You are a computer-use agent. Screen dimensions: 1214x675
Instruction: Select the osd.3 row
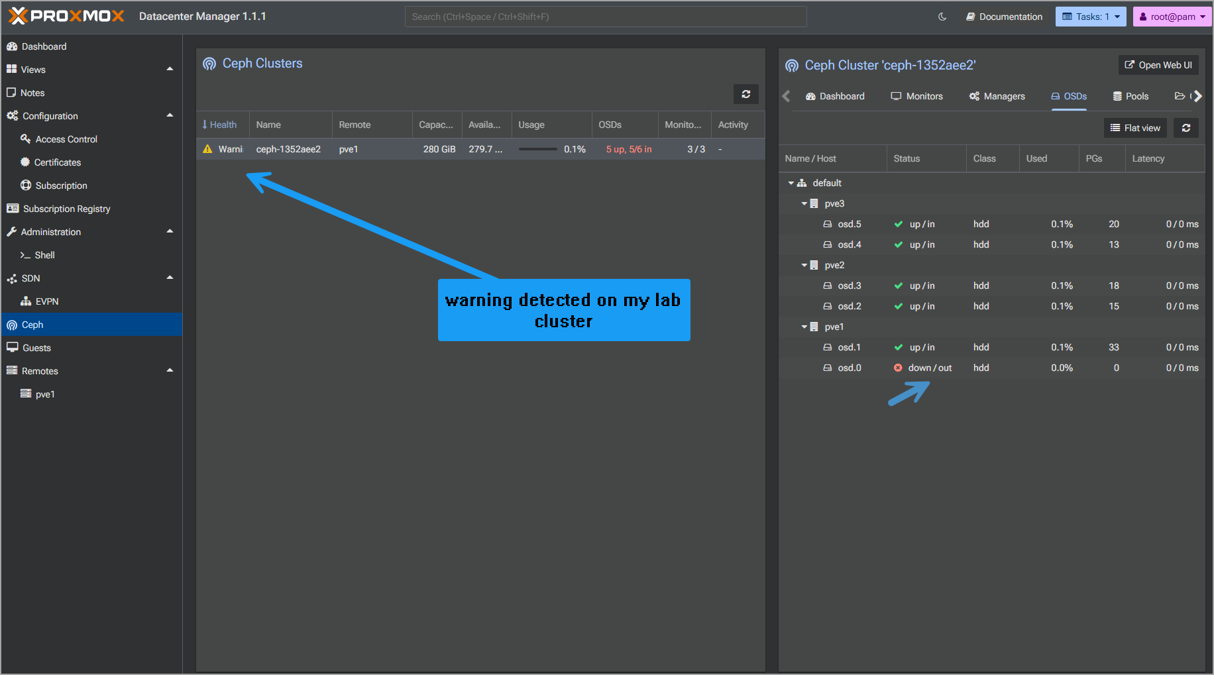992,286
